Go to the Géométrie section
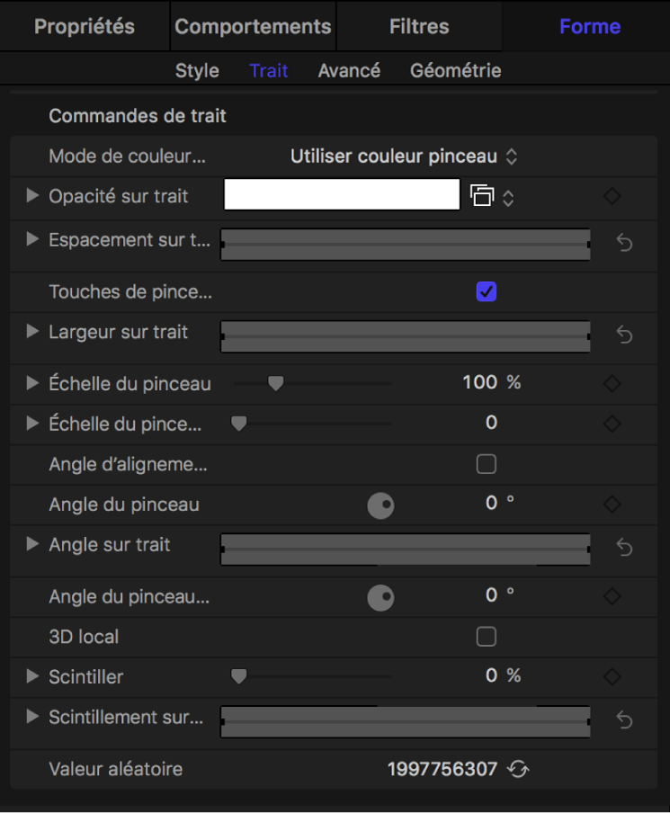The height and width of the screenshot is (813, 670). click(x=455, y=69)
